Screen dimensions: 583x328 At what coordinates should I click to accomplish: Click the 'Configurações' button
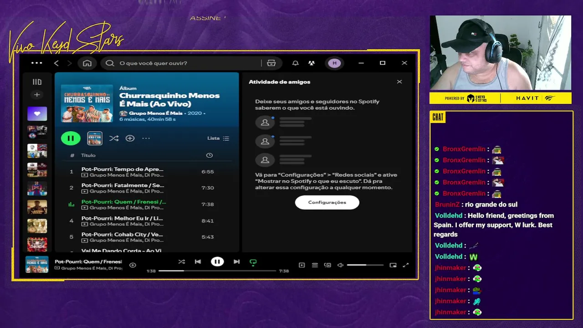pyautogui.click(x=327, y=202)
